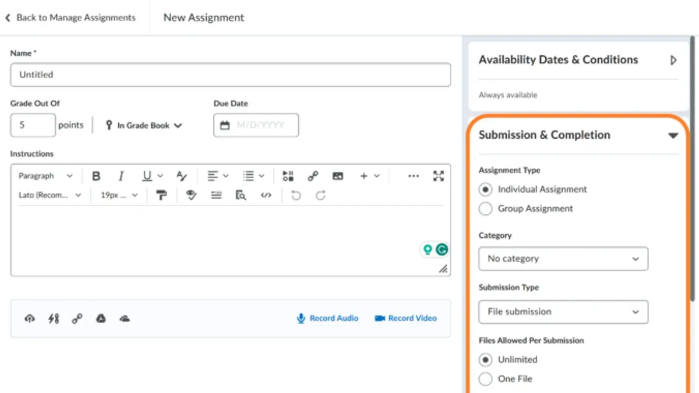Click the text color formatting icon
Viewport: 699px width, 393px height.
pyautogui.click(x=182, y=176)
